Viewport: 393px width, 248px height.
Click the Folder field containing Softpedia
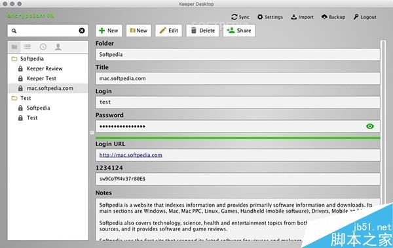tap(238, 55)
